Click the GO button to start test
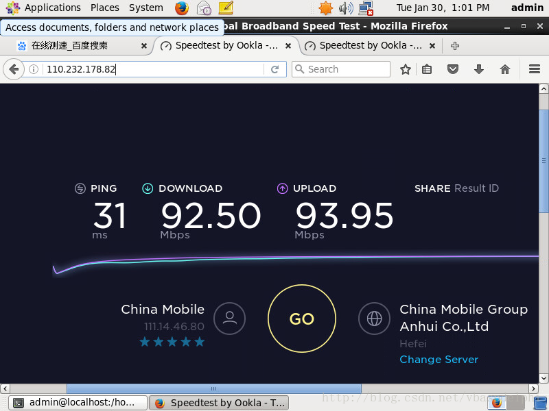Image resolution: width=549 pixels, height=411 pixels. pyautogui.click(x=302, y=319)
